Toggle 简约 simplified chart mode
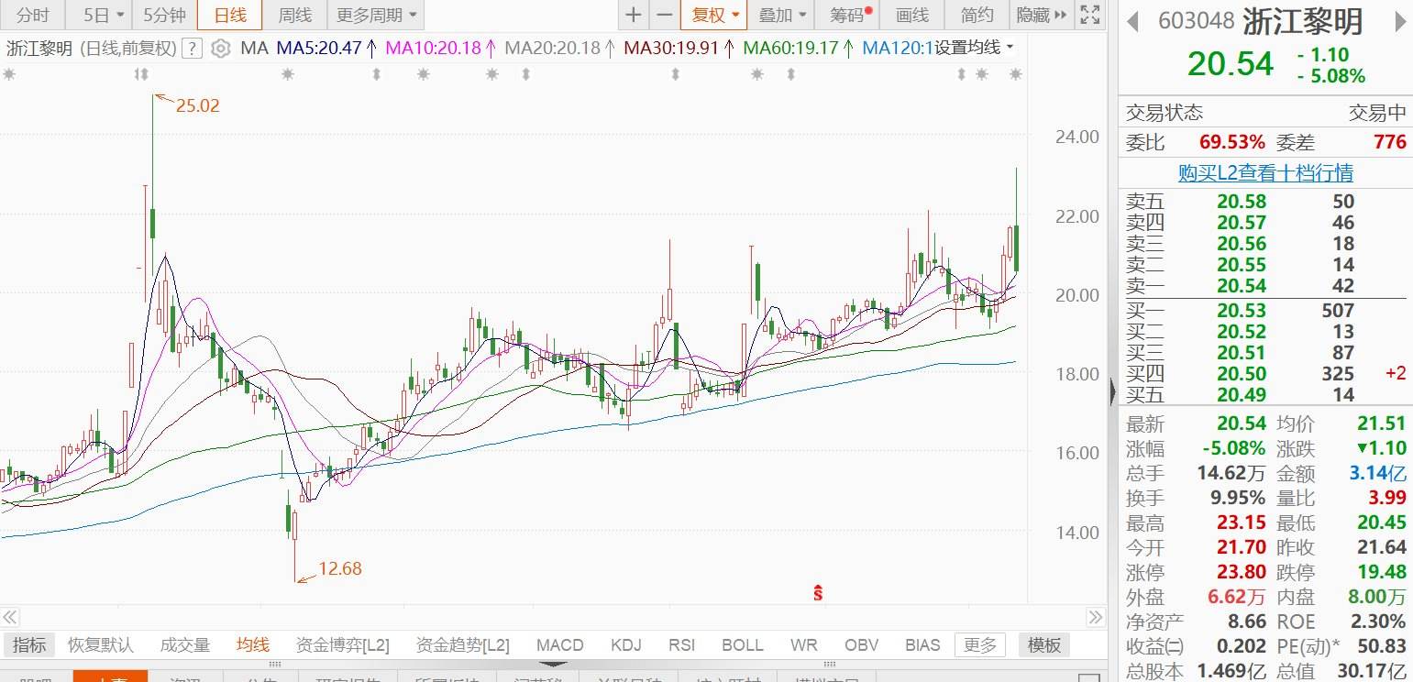 (977, 15)
